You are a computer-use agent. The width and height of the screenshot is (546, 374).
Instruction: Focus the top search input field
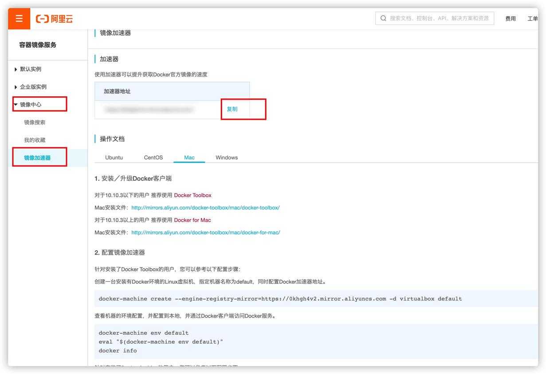coord(434,18)
